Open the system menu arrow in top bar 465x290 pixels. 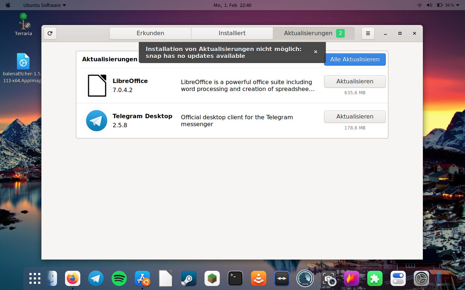coord(458,5)
